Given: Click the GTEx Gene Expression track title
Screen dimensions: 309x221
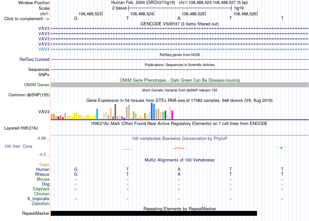Looking at the screenshot, I should click(x=180, y=101).
